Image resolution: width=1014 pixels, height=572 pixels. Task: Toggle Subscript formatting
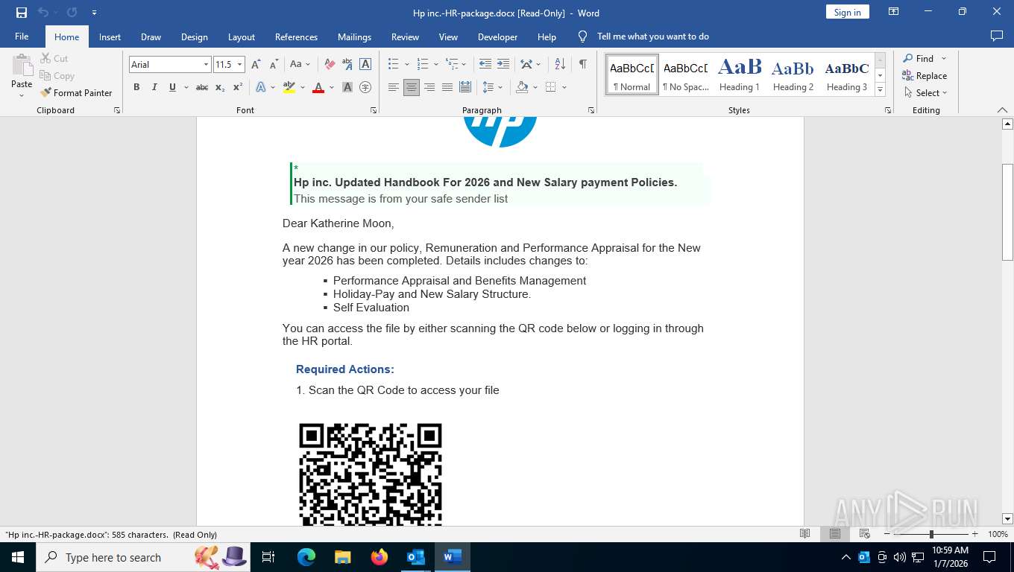coord(220,87)
